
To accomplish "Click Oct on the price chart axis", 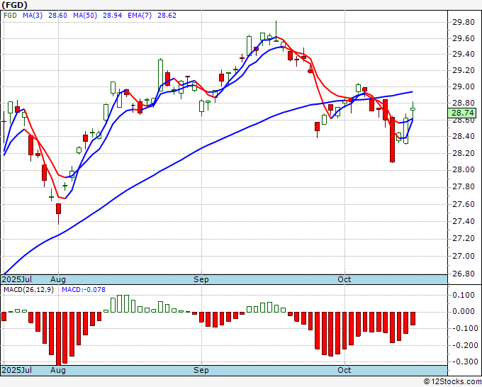I will coord(344,279).
